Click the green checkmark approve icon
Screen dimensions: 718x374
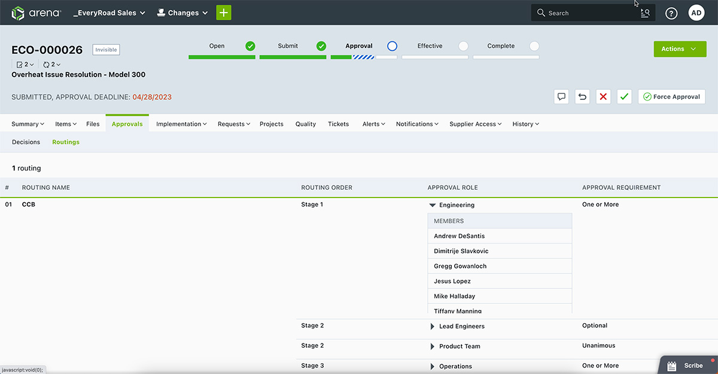624,97
